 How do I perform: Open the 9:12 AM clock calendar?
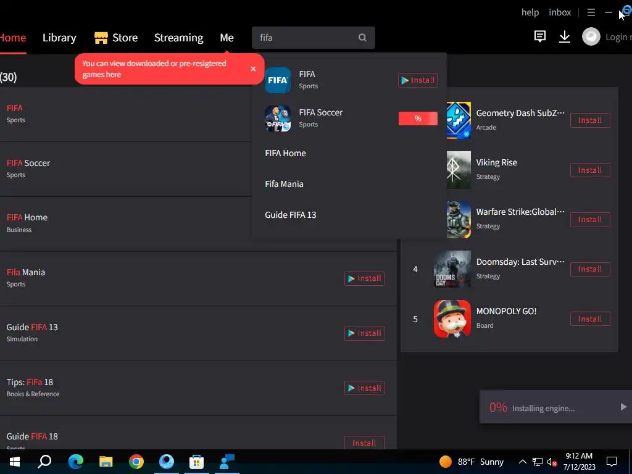[x=579, y=462]
